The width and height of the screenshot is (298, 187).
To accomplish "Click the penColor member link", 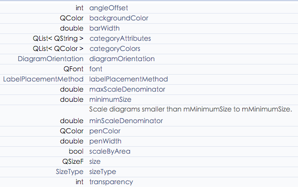I will [x=105, y=131].
